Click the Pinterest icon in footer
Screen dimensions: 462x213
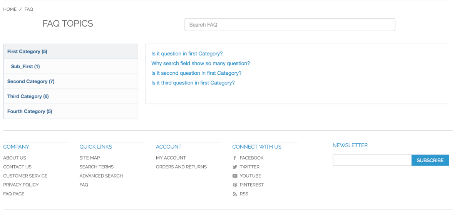[235, 185]
